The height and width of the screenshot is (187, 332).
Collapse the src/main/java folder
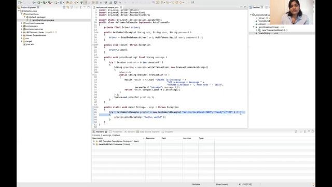pos(22,14)
